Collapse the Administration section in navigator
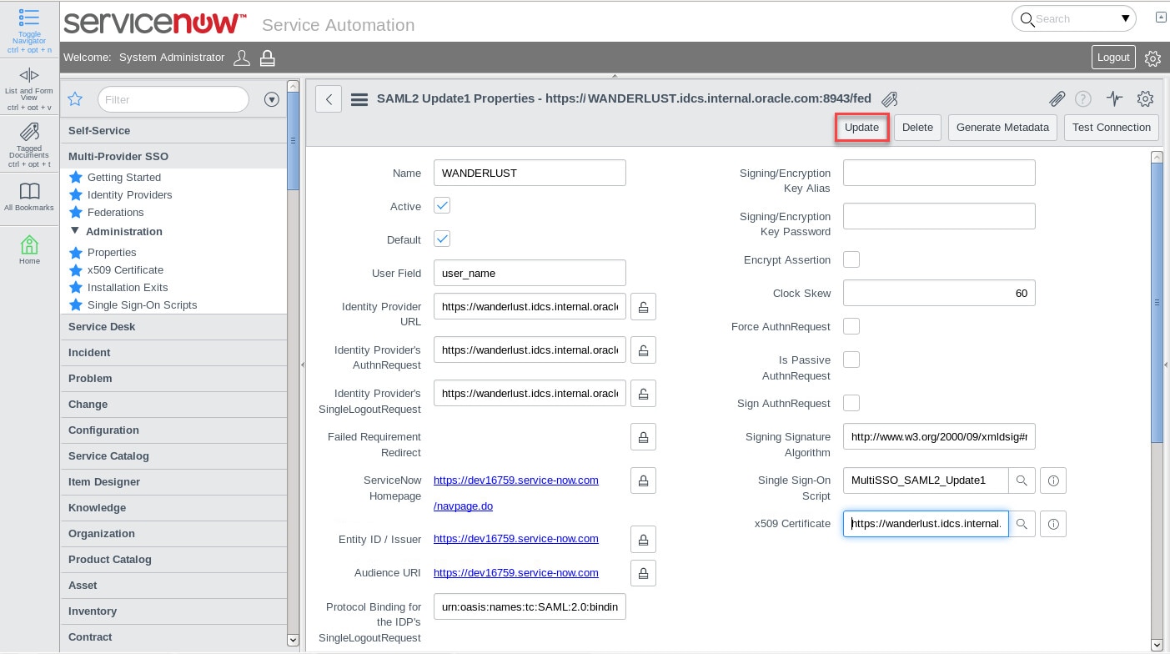This screenshot has width=1170, height=654. [x=75, y=231]
